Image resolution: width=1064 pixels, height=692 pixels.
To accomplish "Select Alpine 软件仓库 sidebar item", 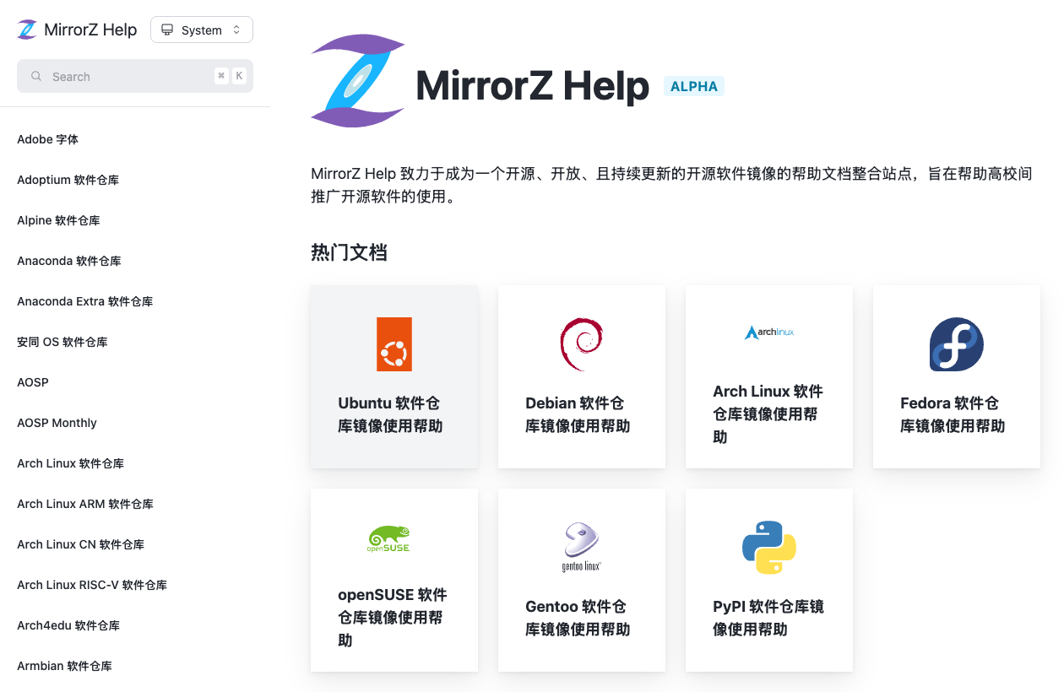I will [x=58, y=220].
